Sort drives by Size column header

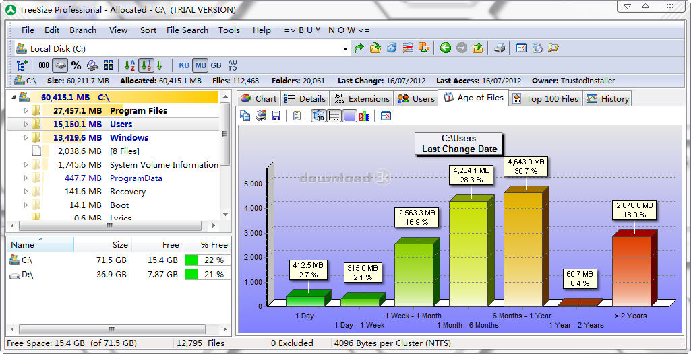click(x=103, y=244)
